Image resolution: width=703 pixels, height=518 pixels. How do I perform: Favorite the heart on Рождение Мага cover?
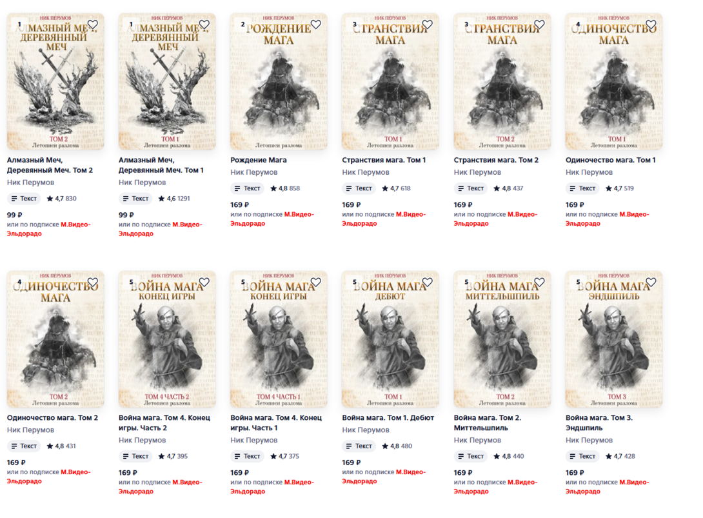pyautogui.click(x=315, y=25)
